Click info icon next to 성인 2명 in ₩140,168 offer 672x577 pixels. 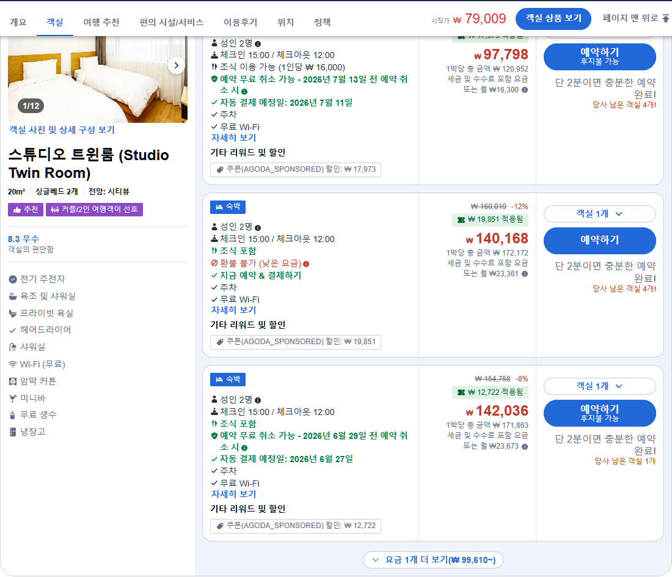click(258, 228)
